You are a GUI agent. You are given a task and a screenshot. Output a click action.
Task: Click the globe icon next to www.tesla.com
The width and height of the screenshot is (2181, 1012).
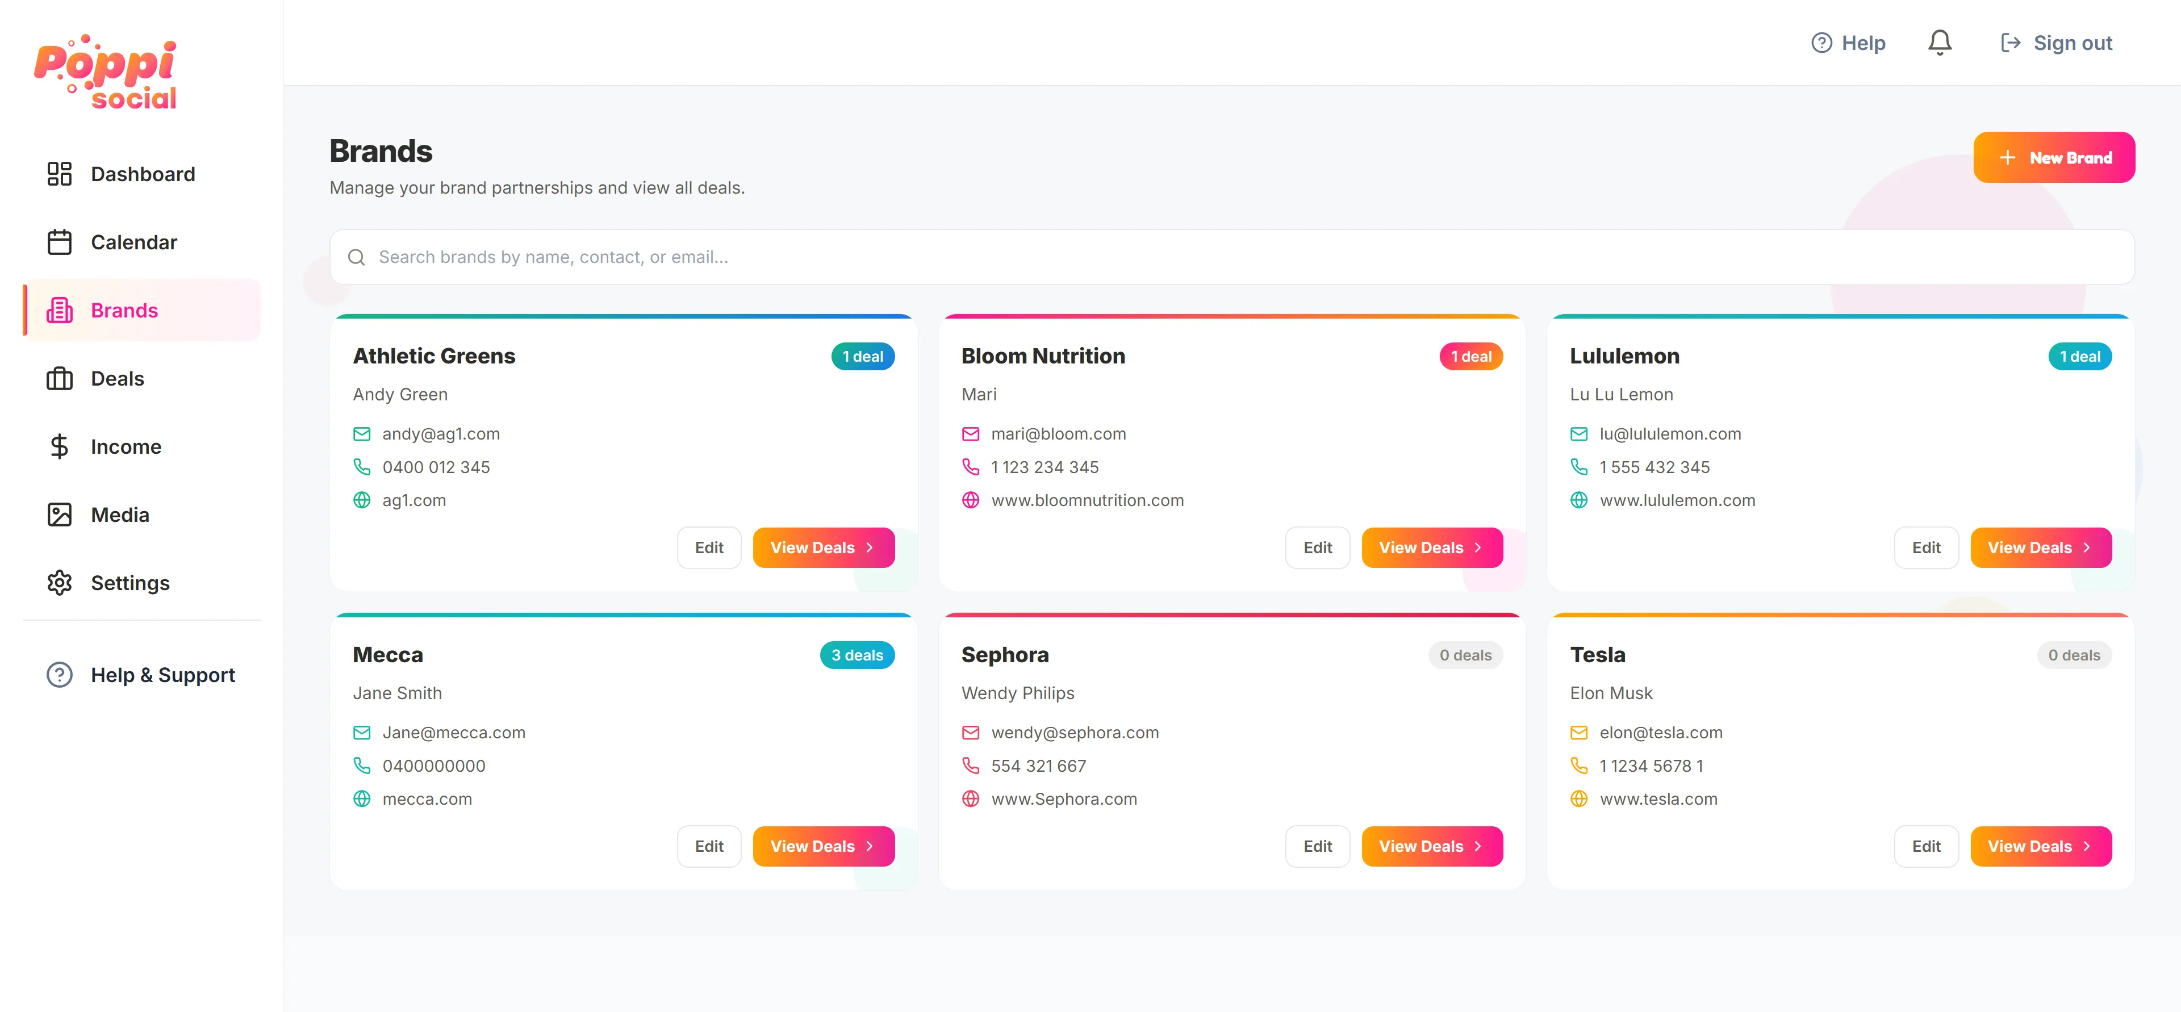(1579, 798)
